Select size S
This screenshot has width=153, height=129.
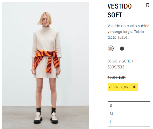point(129,106)
